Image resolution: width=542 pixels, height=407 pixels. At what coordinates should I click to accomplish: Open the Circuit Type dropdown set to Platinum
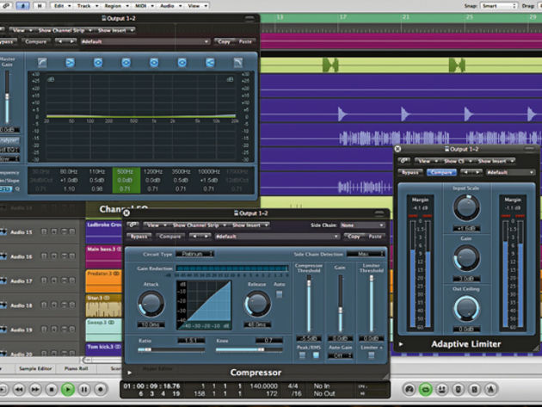coord(195,254)
